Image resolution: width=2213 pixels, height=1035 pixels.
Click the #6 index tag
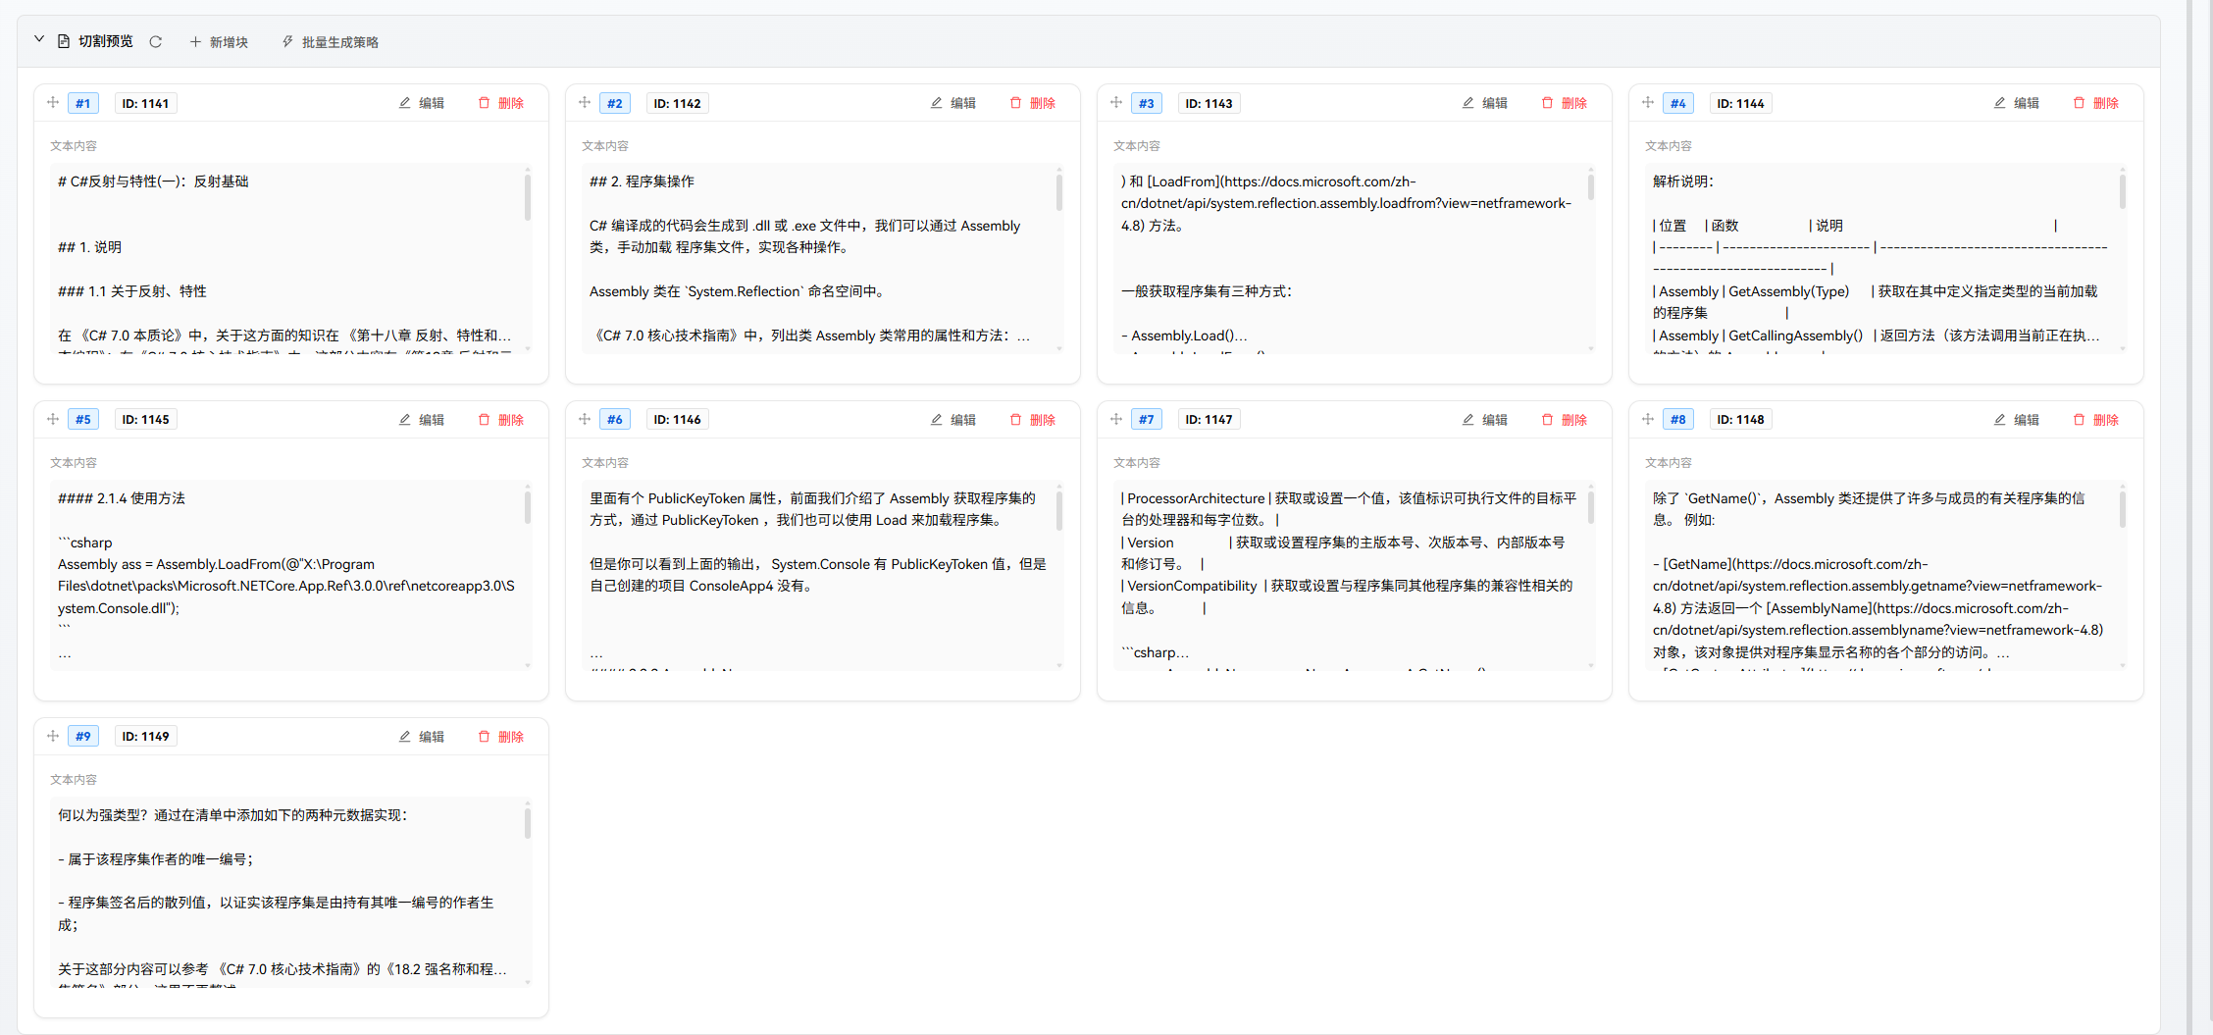[x=615, y=420]
